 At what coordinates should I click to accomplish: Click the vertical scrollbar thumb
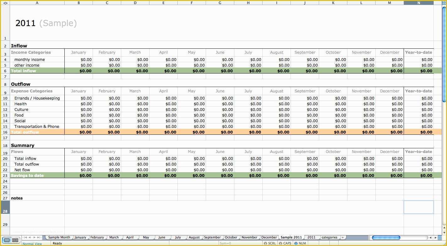point(444,54)
